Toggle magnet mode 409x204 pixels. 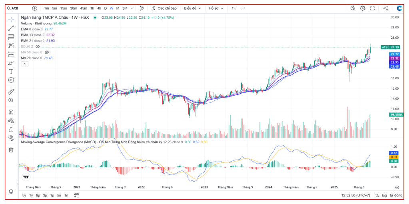pos(11,112)
